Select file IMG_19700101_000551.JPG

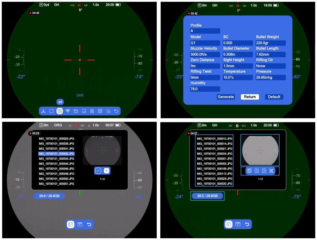[x=56, y=184]
